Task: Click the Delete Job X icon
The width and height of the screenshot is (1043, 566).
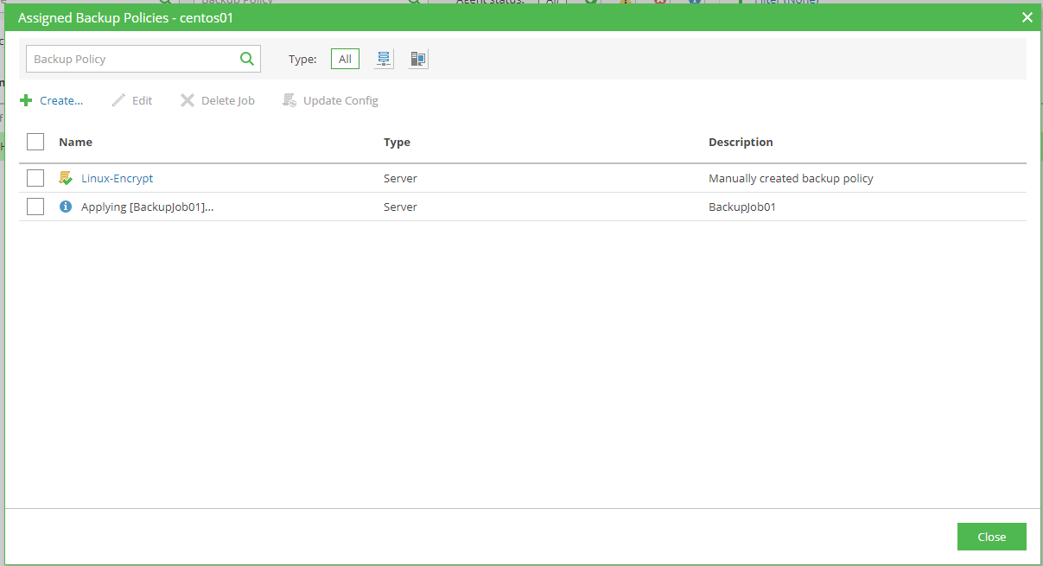Action: 188,100
